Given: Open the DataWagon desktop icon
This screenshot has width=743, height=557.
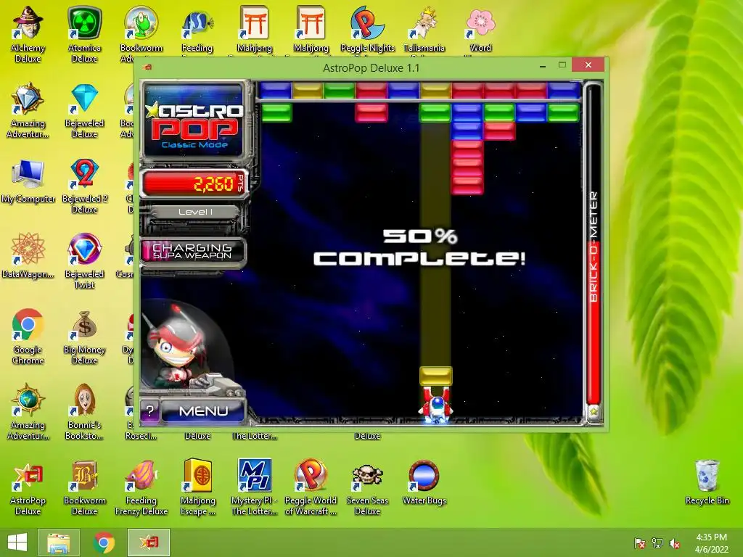Looking at the screenshot, I should pyautogui.click(x=28, y=256).
